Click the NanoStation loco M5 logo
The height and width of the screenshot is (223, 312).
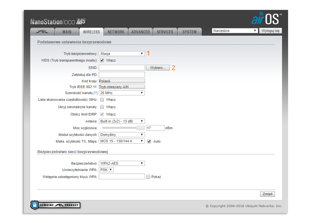coord(58,21)
